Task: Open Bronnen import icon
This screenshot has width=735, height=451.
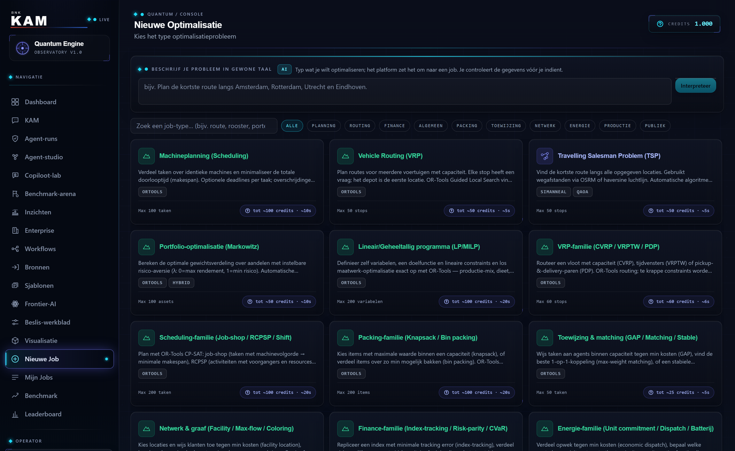Action: (15, 267)
